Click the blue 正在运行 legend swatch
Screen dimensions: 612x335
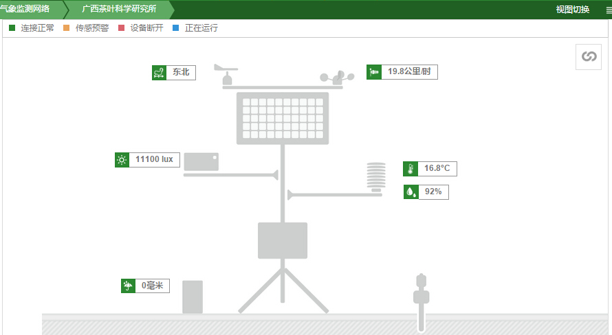[x=175, y=28]
